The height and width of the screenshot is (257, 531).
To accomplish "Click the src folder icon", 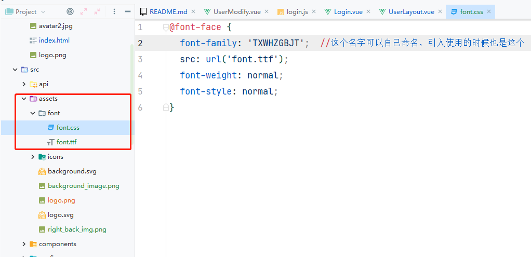I will pyautogui.click(x=24, y=70).
